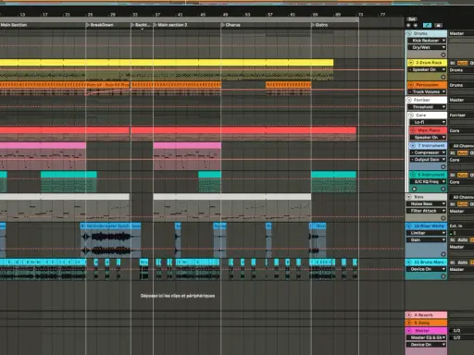Add automation lane on 10 Riser White track
Viewport: 474px width, 355px height.
pyautogui.click(x=443, y=254)
